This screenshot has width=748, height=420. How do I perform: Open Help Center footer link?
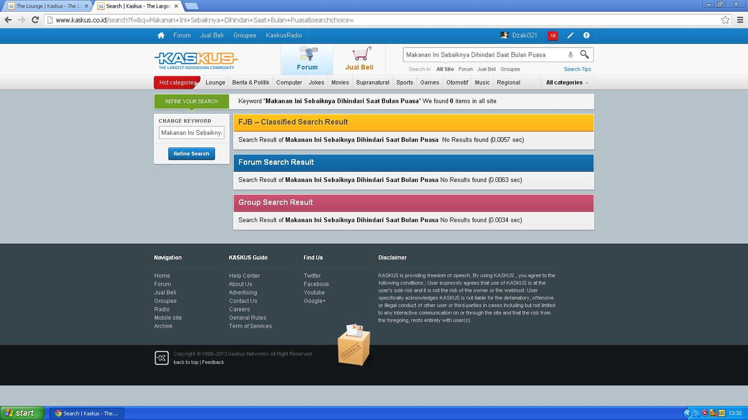[244, 276]
